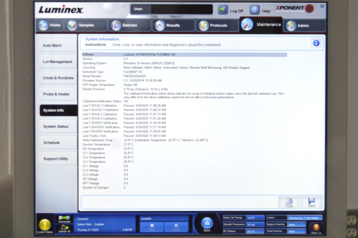Image resolution: width=358 pixels, height=238 pixels.
Task: Copy the system information
Action: click(289, 202)
